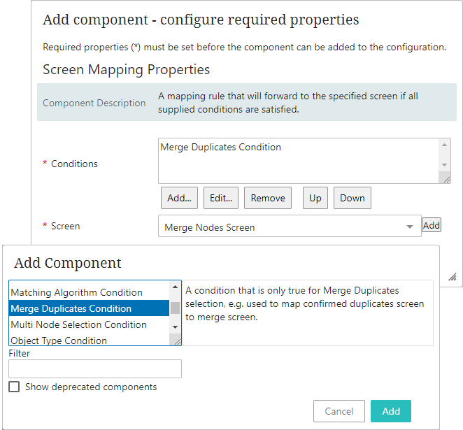The width and height of the screenshot is (463, 430).
Task: Enable Show deprecated components checkbox
Action: (14, 387)
